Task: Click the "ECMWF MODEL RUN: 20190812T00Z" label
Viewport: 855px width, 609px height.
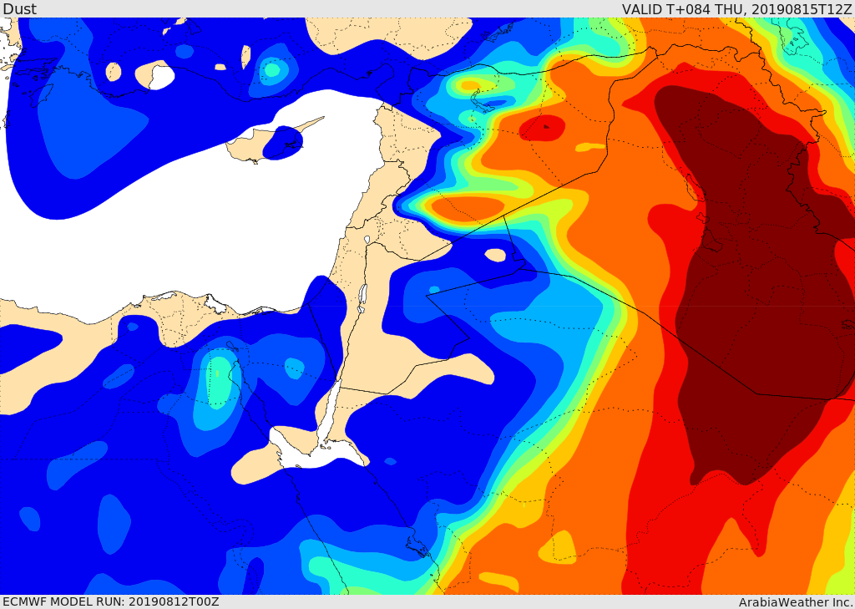Action: pyautogui.click(x=111, y=601)
